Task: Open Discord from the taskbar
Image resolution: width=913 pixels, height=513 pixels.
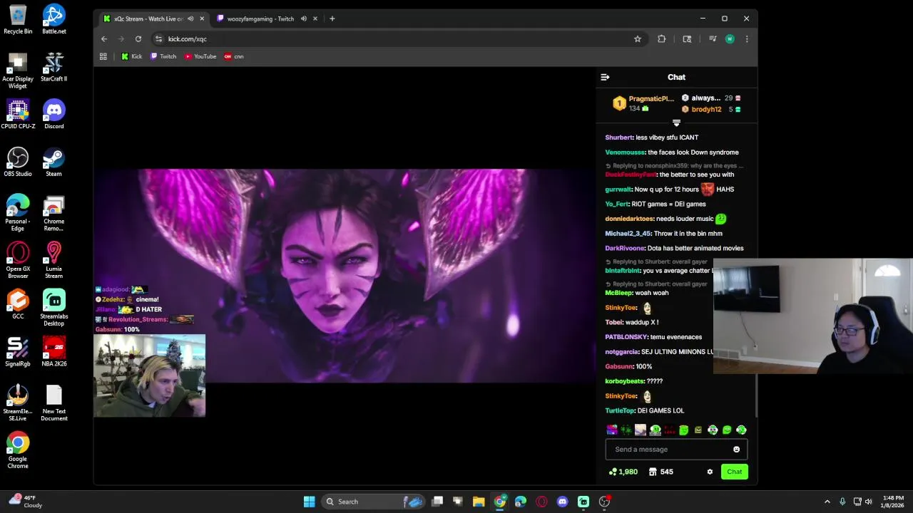Action: pyautogui.click(x=562, y=502)
